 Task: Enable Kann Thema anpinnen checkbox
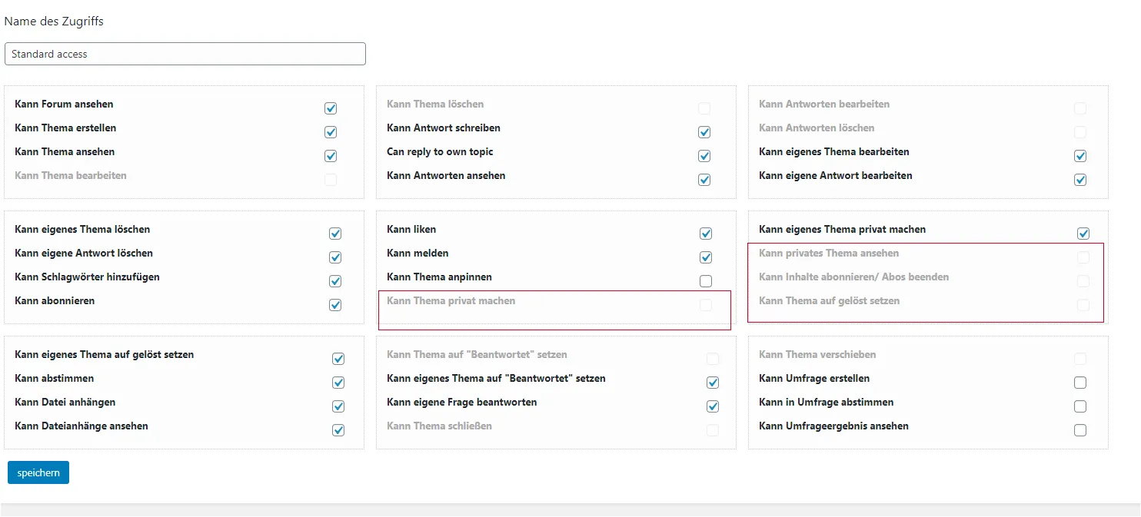[x=706, y=281]
